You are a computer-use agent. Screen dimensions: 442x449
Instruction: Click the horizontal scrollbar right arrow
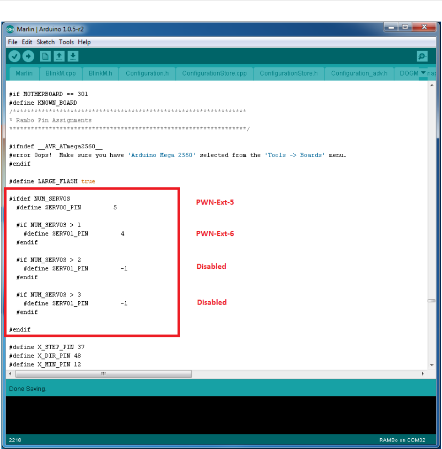click(423, 373)
